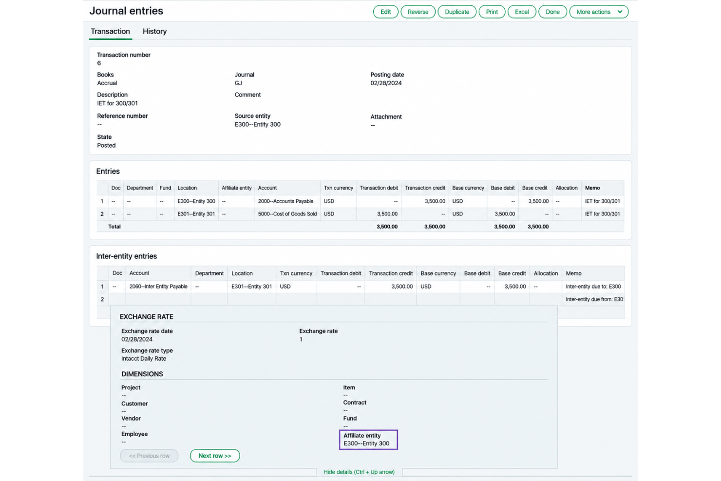The height and width of the screenshot is (481, 721).
Task: Click the Total row label in Entries
Action: coord(114,226)
